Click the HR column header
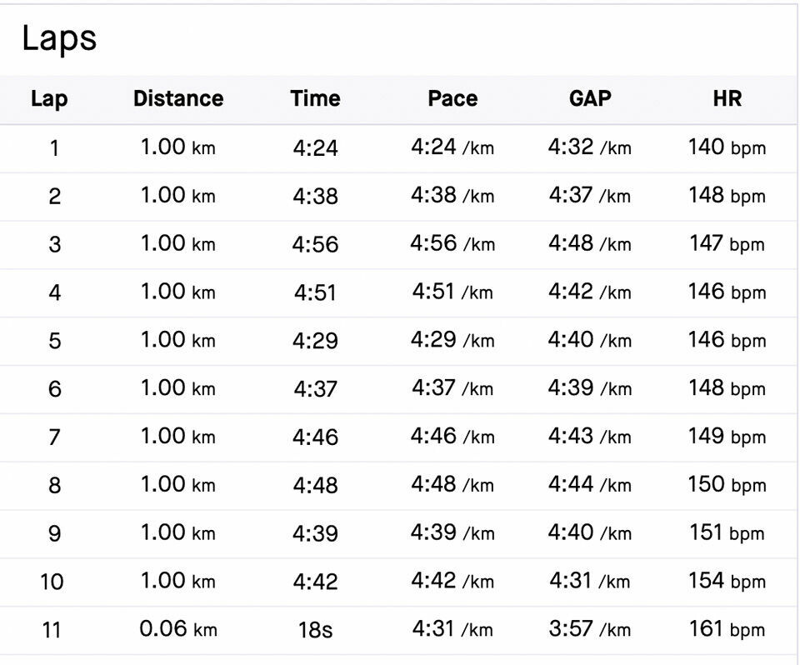The image size is (800, 665). tap(727, 99)
